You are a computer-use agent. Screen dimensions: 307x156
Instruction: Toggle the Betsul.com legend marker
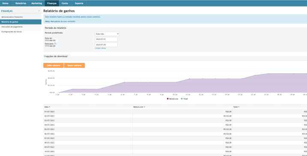click(167, 99)
